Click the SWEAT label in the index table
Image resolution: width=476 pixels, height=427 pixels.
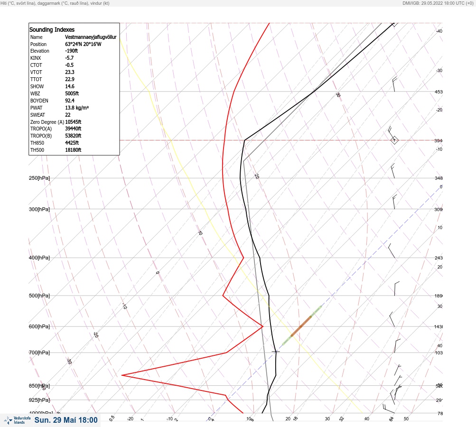[x=37, y=115]
